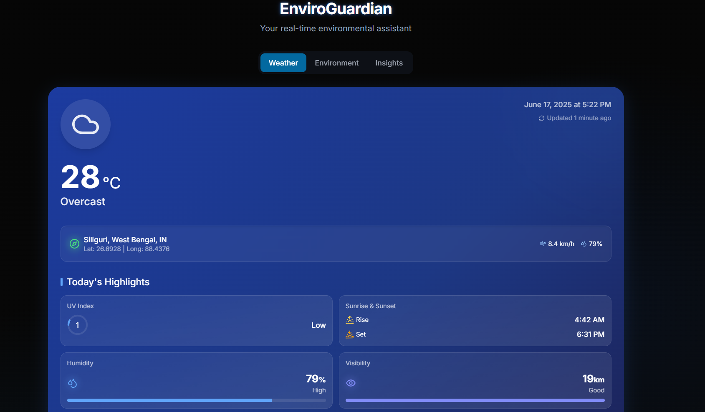Click the 6:31 PM sunset time
Image resolution: width=705 pixels, height=412 pixels.
coord(591,334)
